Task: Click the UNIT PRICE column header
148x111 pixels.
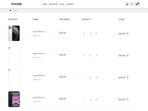Action: tap(64, 19)
